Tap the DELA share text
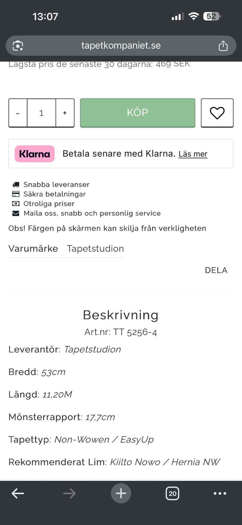The height and width of the screenshot is (525, 242). pos(216,270)
